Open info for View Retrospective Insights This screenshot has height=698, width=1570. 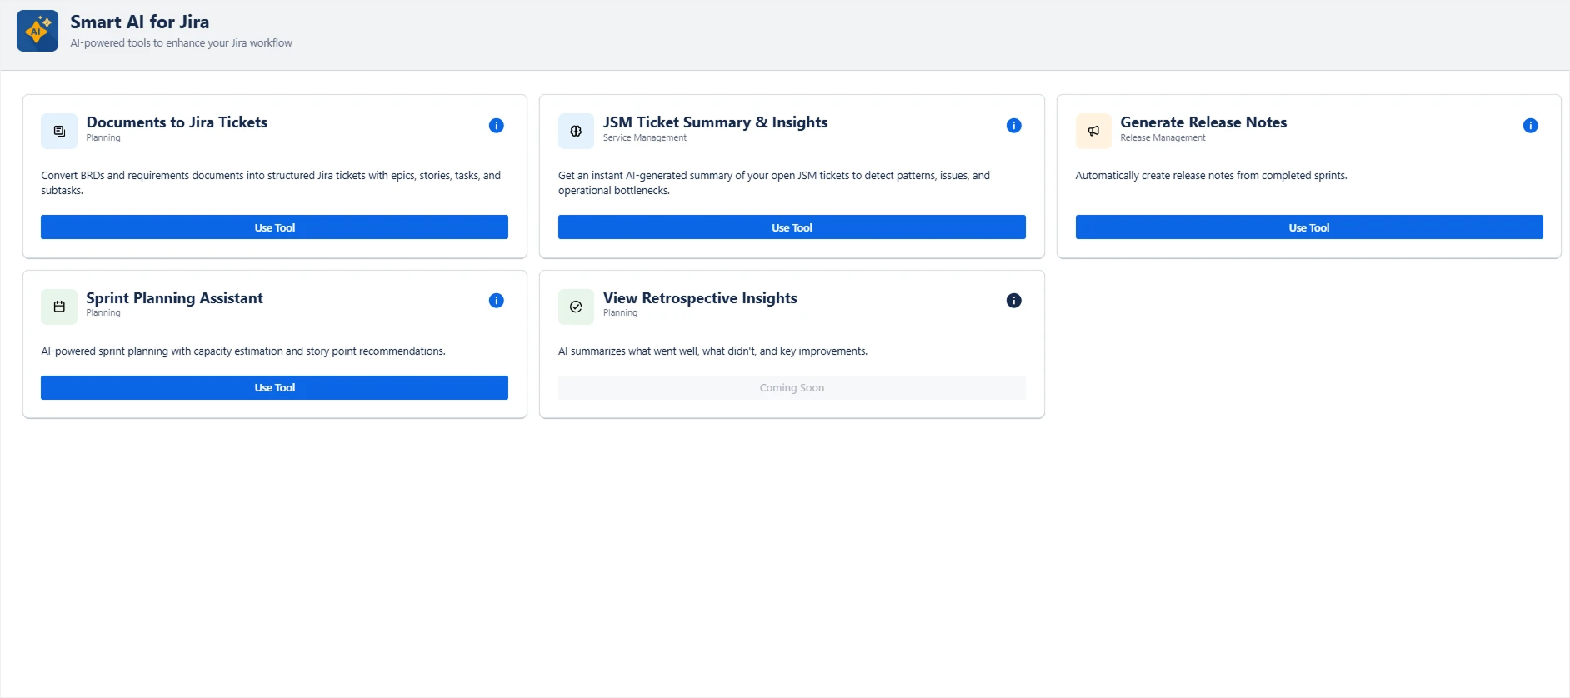coord(1013,301)
